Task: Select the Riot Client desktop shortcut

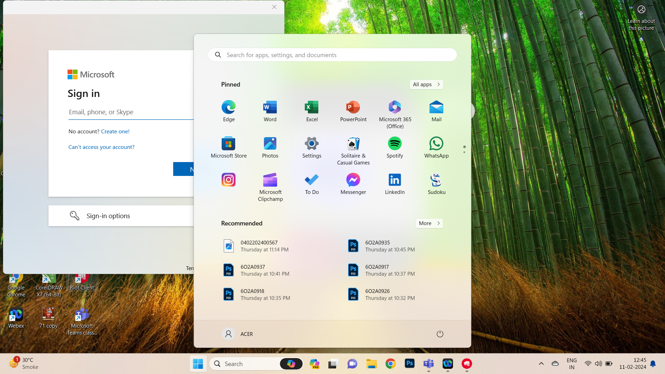Action: click(x=82, y=283)
